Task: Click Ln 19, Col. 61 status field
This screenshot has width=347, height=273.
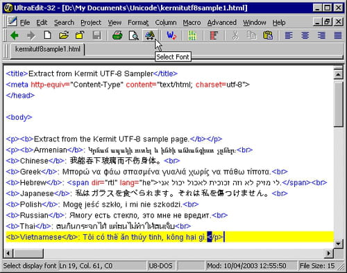Action: click(102, 266)
